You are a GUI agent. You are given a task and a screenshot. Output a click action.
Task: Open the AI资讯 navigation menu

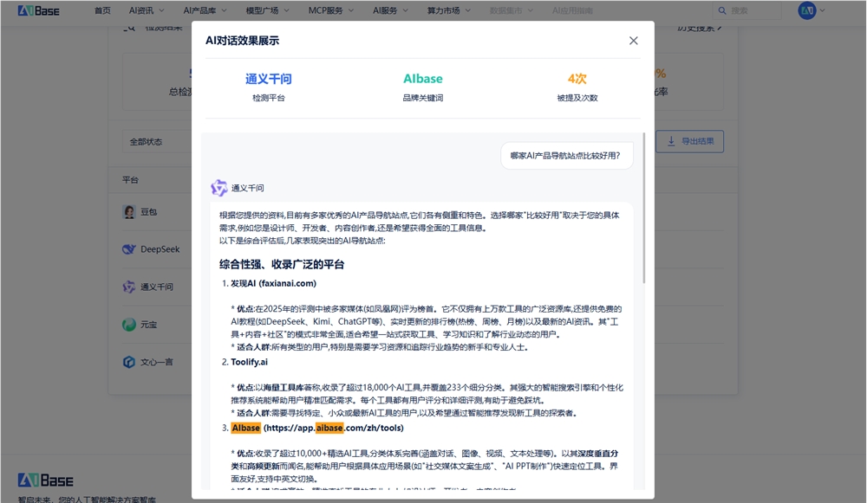pyautogui.click(x=143, y=10)
